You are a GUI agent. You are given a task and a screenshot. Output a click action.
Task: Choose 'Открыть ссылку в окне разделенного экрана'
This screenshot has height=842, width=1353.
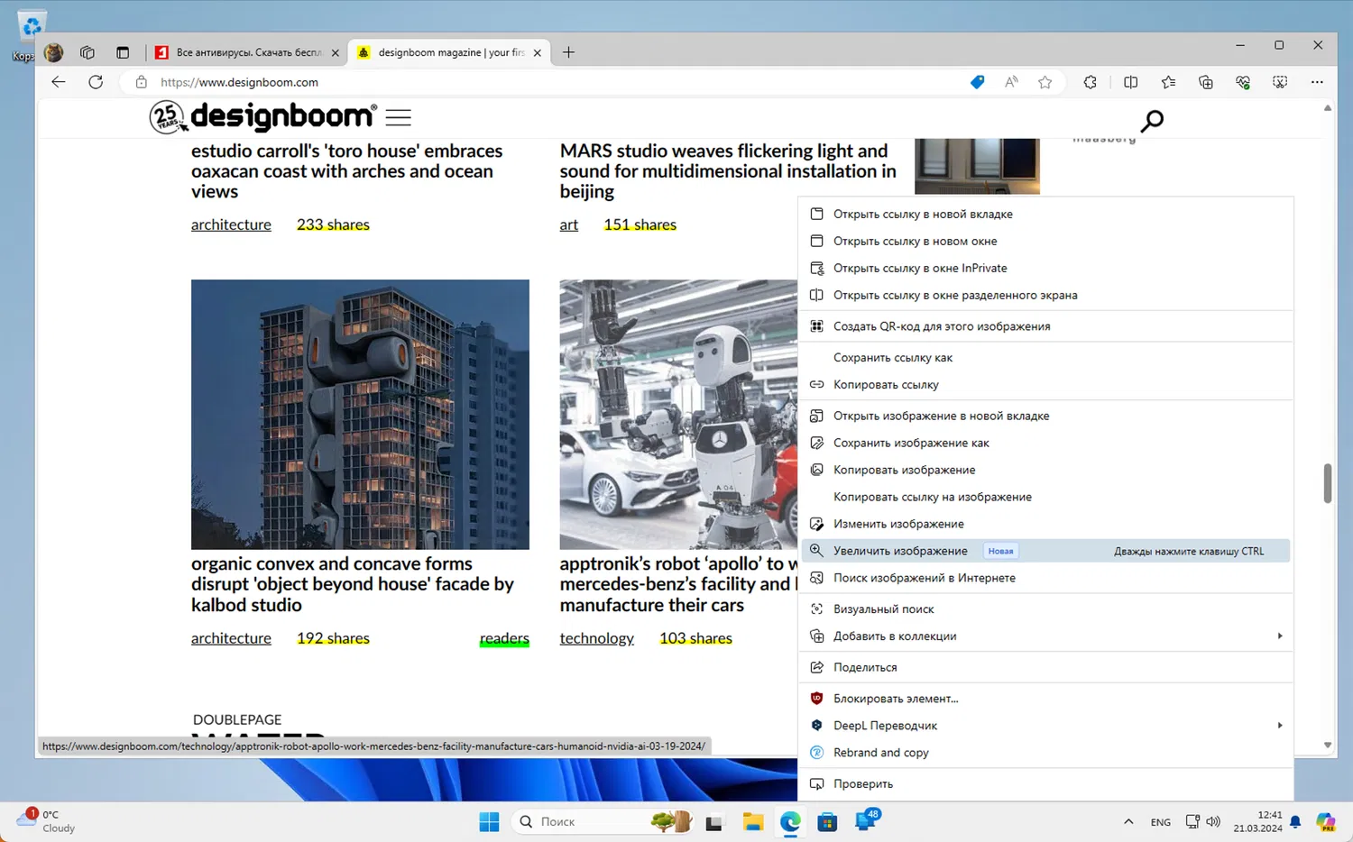coord(1046,296)
